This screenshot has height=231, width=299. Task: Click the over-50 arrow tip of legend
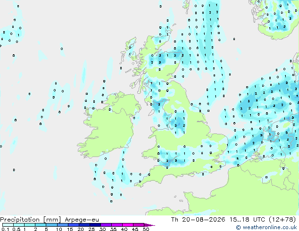[149, 225]
